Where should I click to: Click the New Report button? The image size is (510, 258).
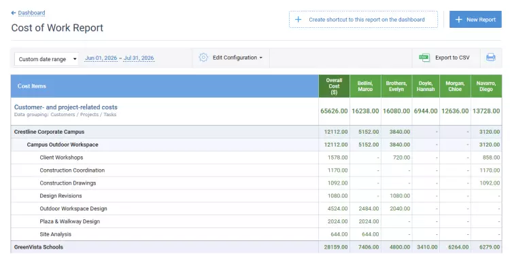coord(475,20)
